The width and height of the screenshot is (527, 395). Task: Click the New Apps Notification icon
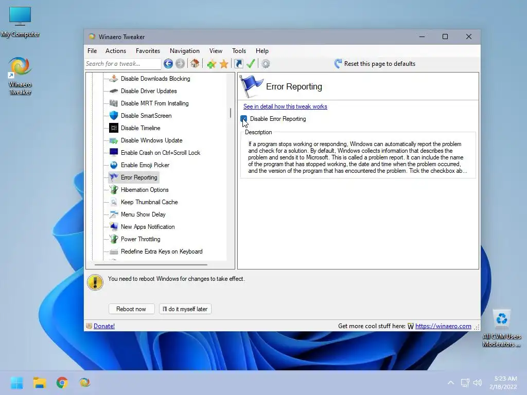(x=114, y=227)
